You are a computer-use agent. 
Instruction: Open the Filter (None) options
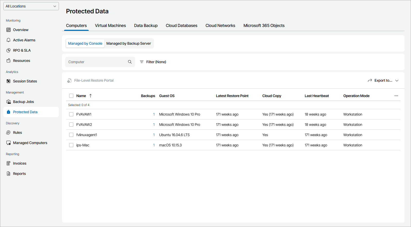pyautogui.click(x=153, y=62)
